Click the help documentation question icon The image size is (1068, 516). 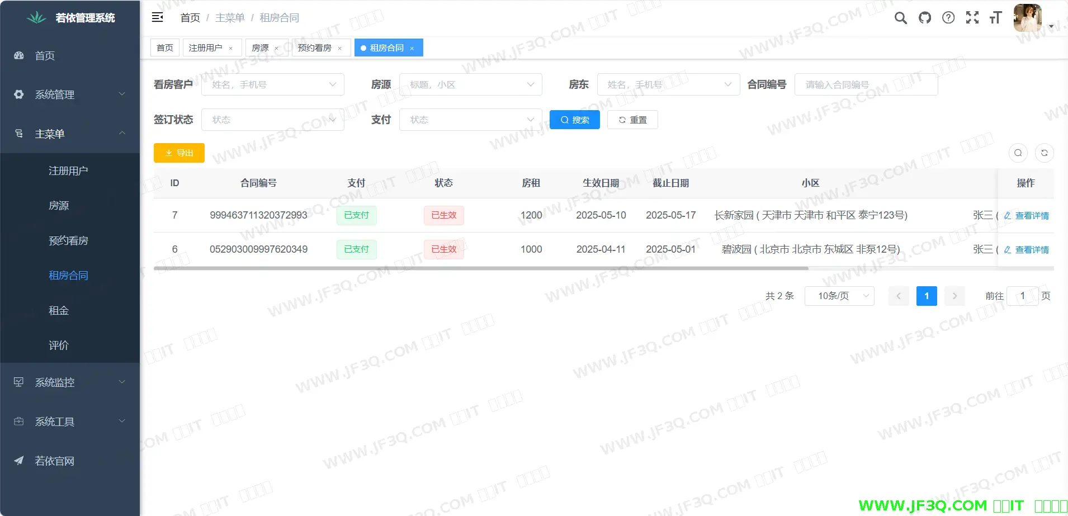pyautogui.click(x=948, y=18)
